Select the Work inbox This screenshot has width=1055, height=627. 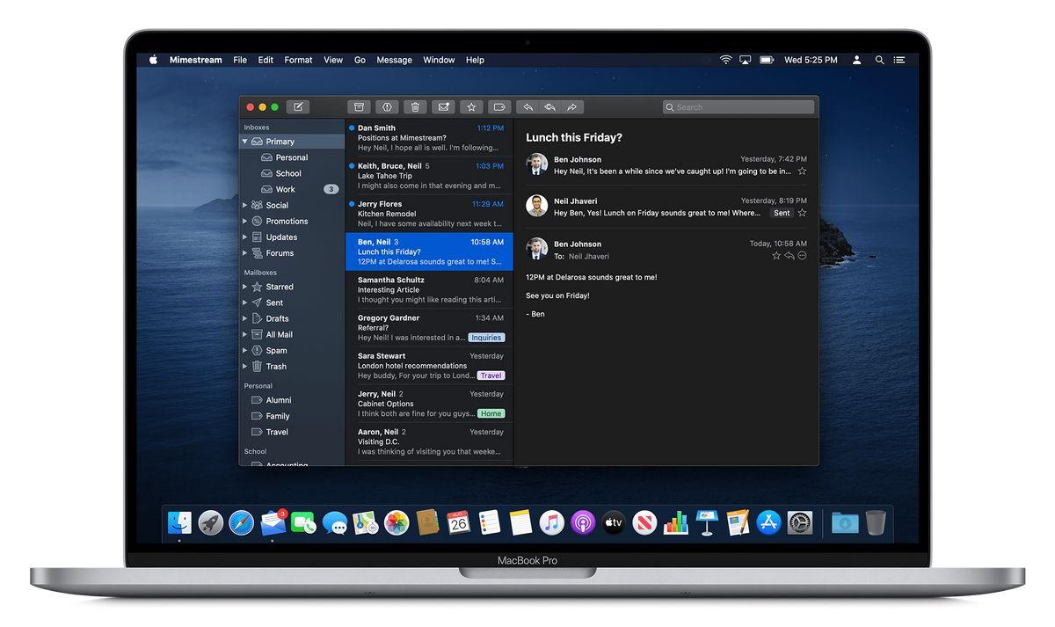(292, 189)
